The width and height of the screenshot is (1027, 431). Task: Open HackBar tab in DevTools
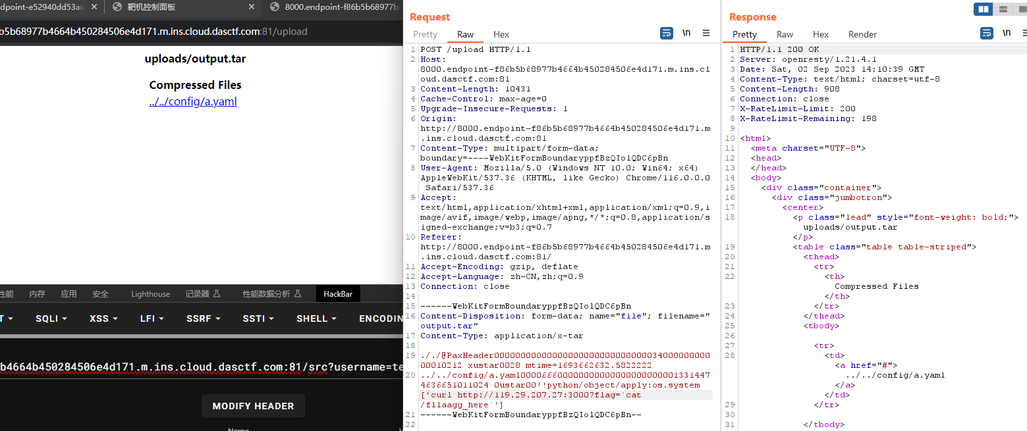coord(338,294)
